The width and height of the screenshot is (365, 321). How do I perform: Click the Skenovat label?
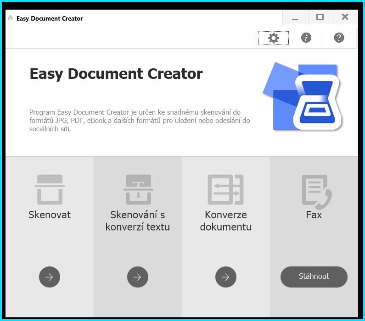click(x=50, y=215)
